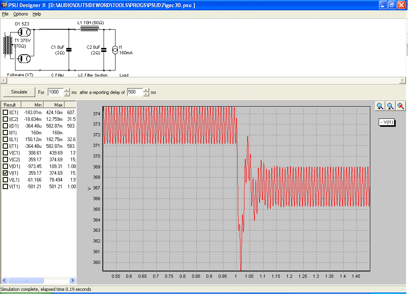Select the I1 current source load symbol
Viewport: 408px width, 294px height.
pos(115,50)
